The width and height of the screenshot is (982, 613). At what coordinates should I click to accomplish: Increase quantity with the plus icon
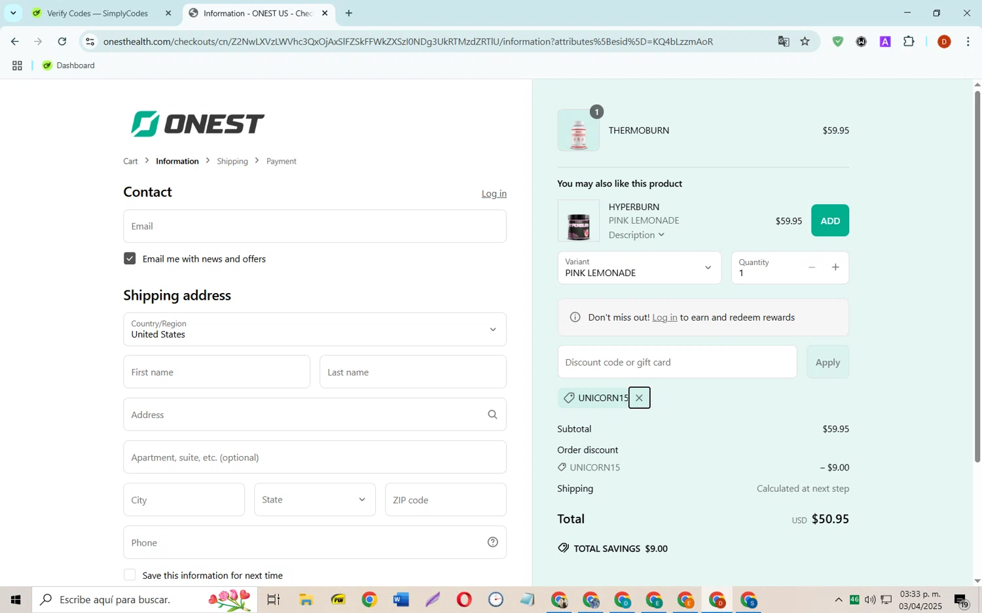pos(835,268)
